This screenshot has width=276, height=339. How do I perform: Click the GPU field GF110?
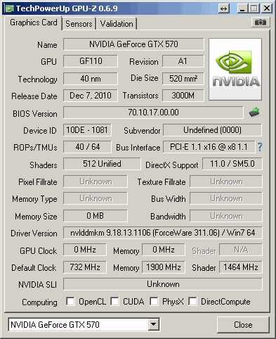click(91, 61)
